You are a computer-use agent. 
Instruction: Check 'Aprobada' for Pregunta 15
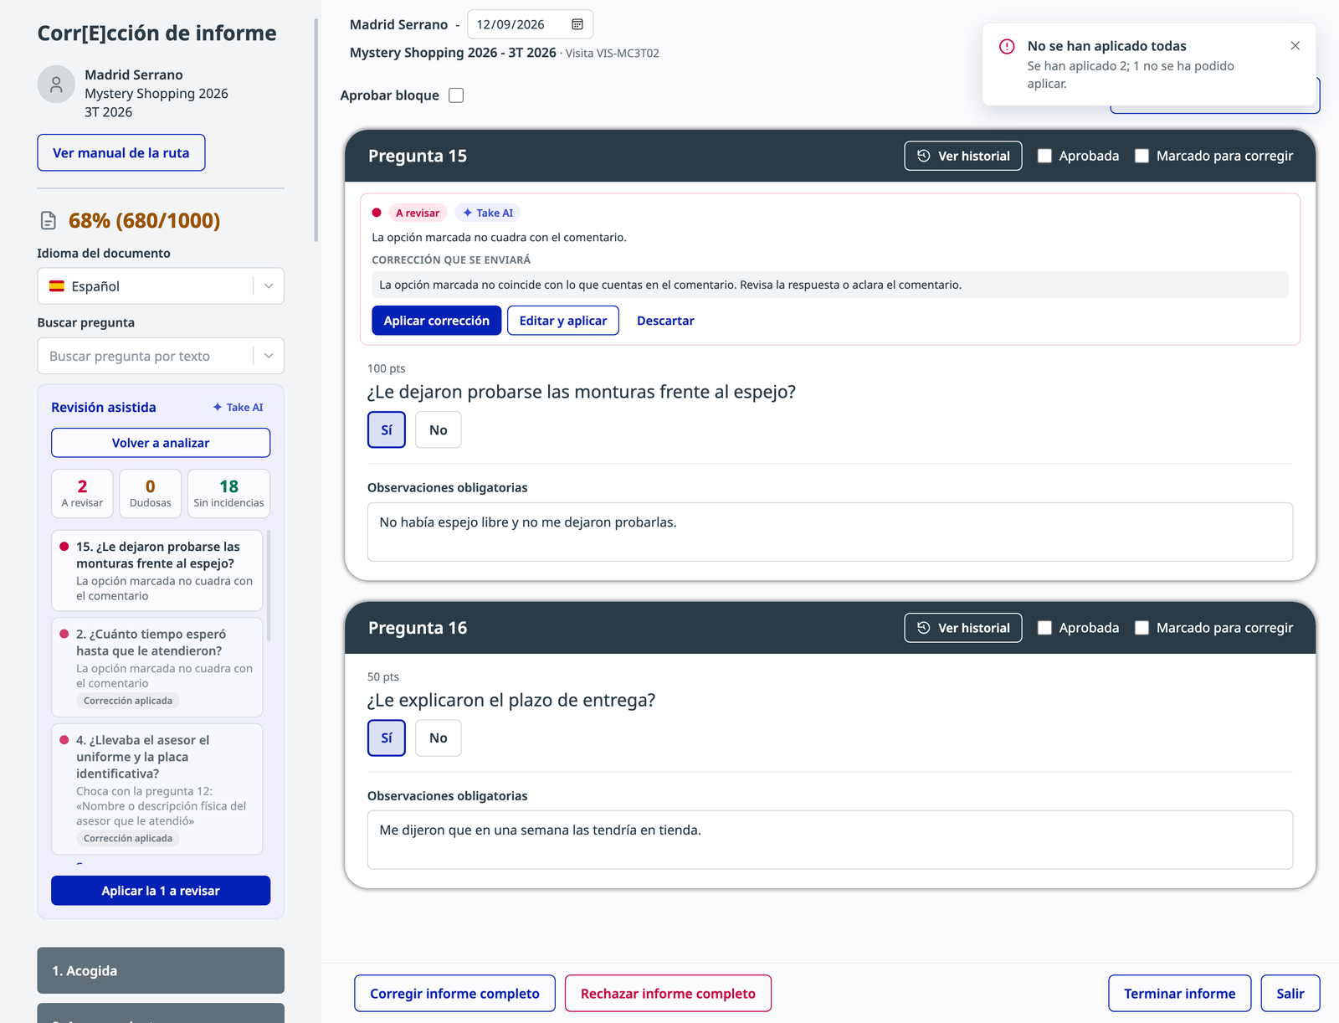(x=1044, y=156)
